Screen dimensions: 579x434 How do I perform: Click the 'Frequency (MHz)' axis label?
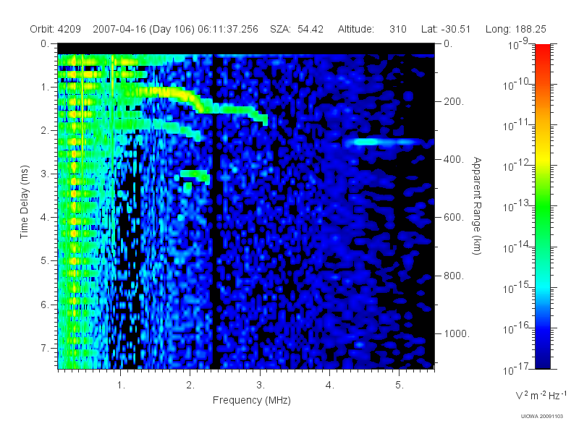(x=251, y=400)
